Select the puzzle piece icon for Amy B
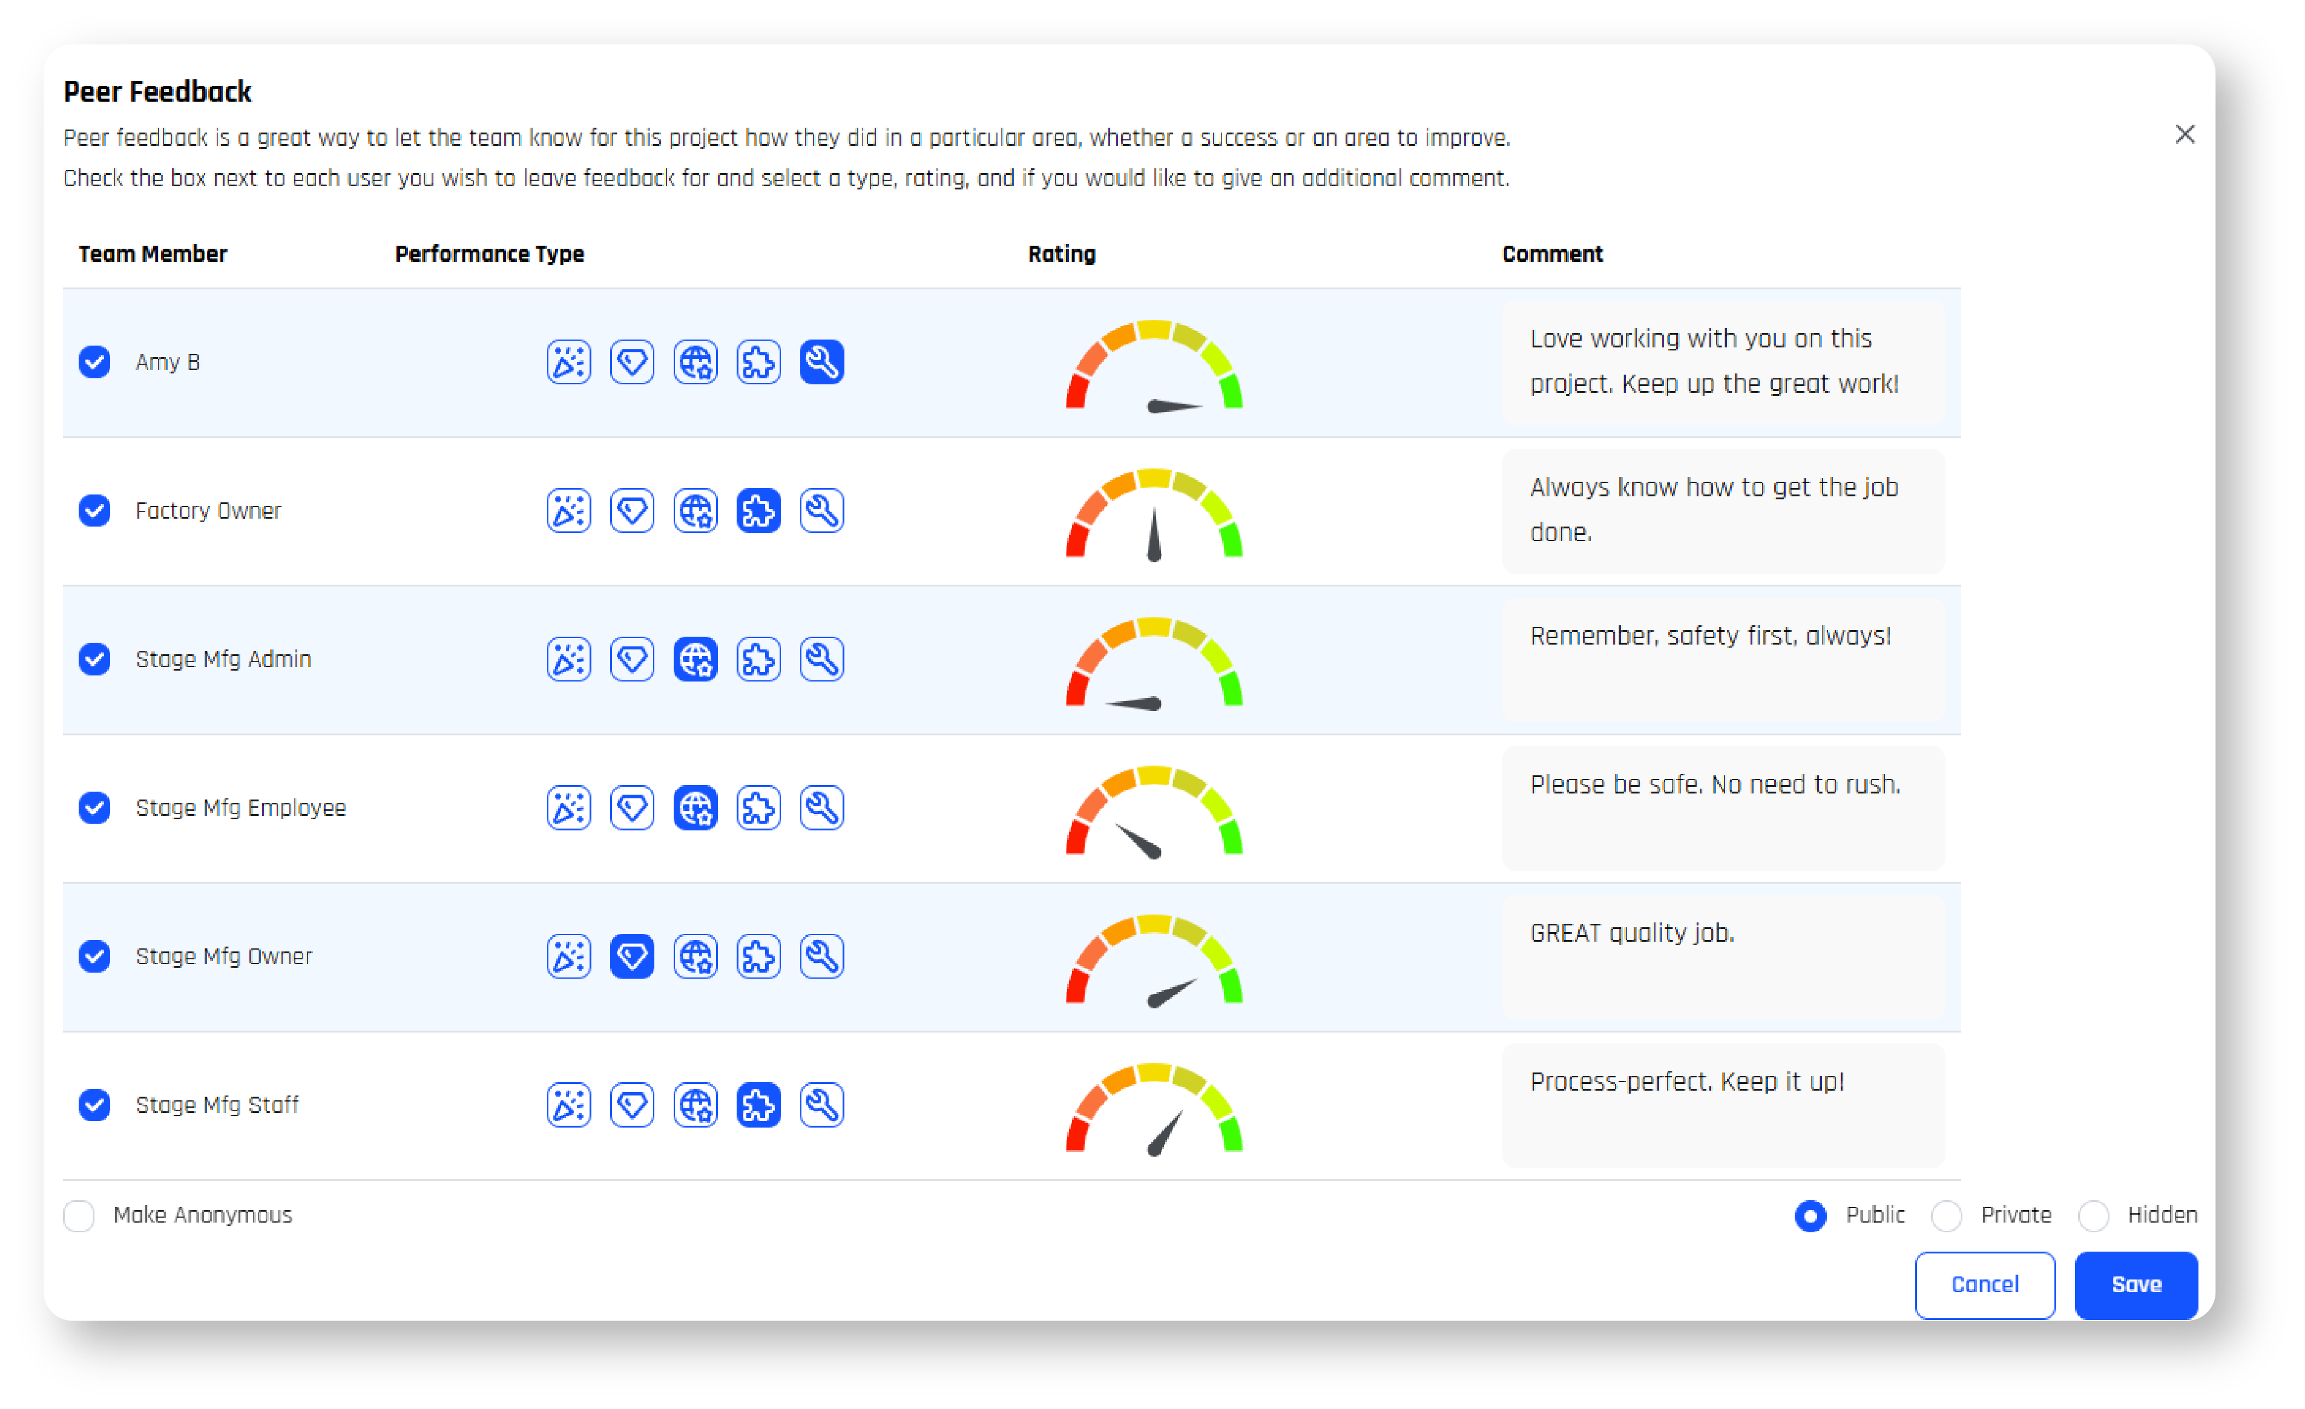The height and width of the screenshot is (1409, 2305). pos(758,362)
